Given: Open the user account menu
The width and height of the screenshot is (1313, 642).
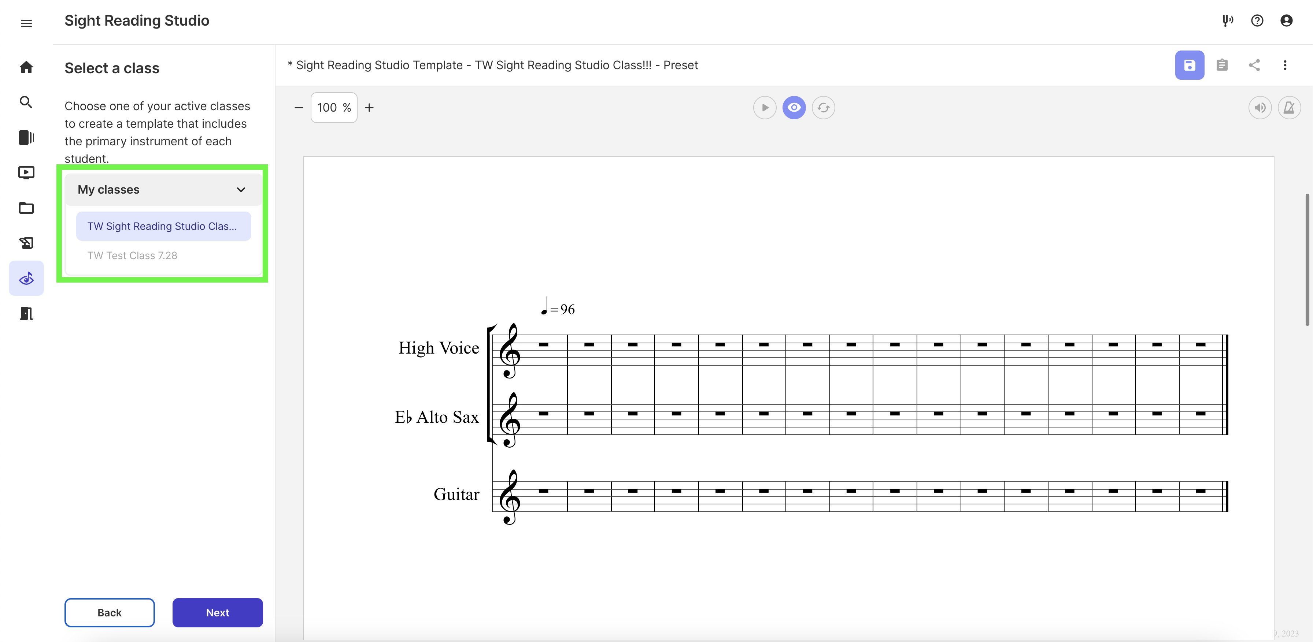Looking at the screenshot, I should [x=1286, y=21].
